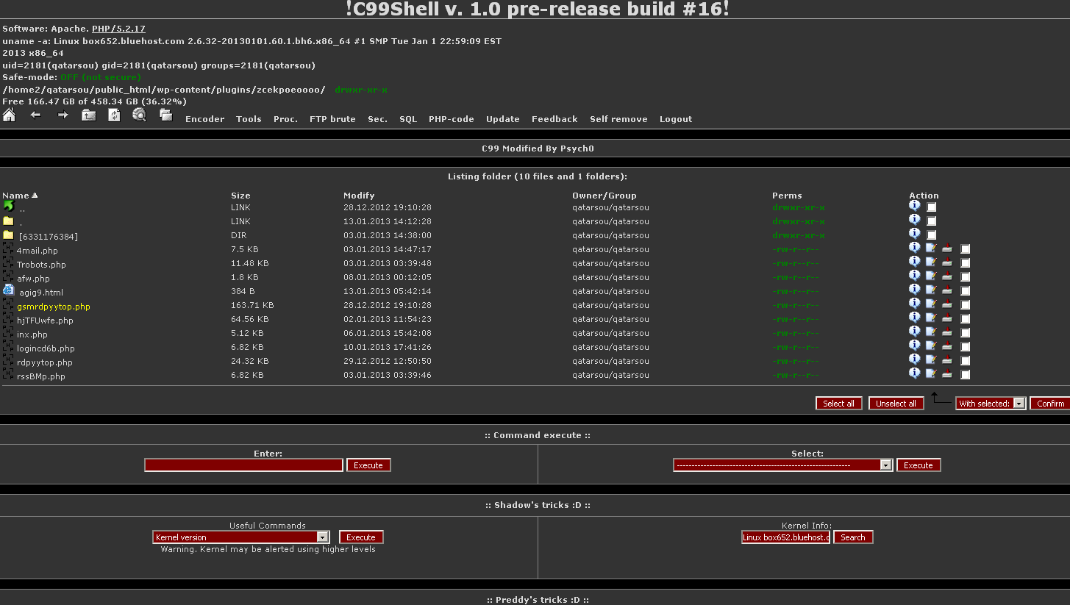The width and height of the screenshot is (1070, 605).
Task: Click Execute next to the Select dropdown
Action: 919,465
